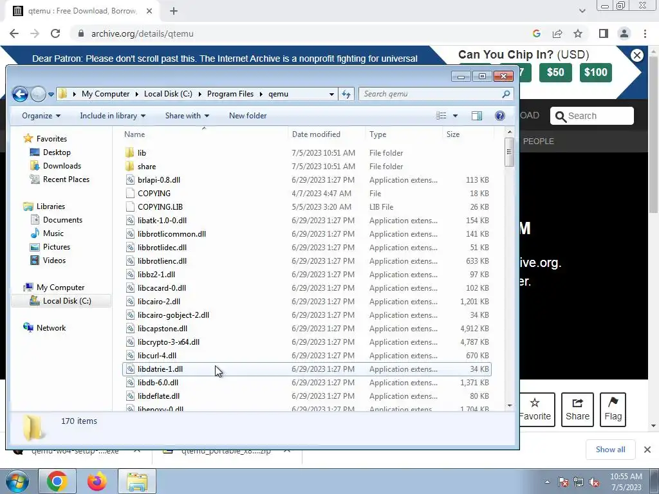This screenshot has width=659, height=494.
Task: Click the Explorer forward arrow button
Action: click(x=38, y=94)
